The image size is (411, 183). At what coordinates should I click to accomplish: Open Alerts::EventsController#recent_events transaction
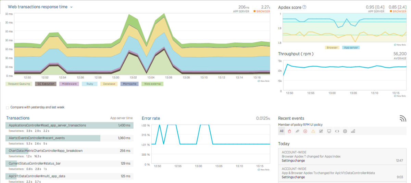point(37,138)
